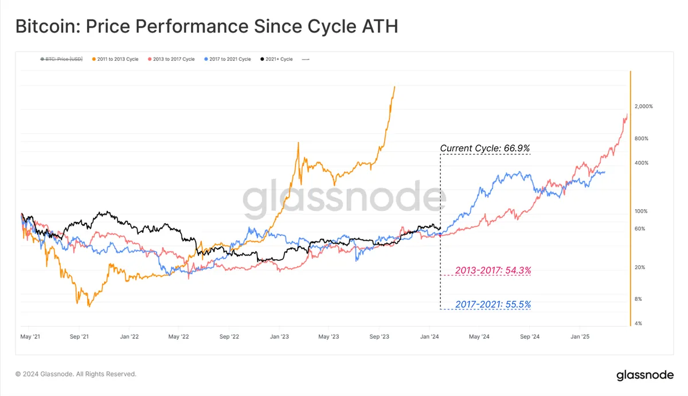Hide the 2017 to 2021 Cycle series label

(230, 59)
